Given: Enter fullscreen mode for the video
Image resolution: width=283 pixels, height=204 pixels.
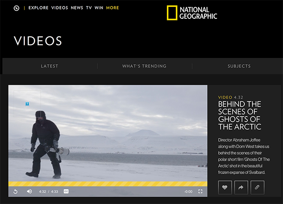Looking at the screenshot, I should 200,192.
